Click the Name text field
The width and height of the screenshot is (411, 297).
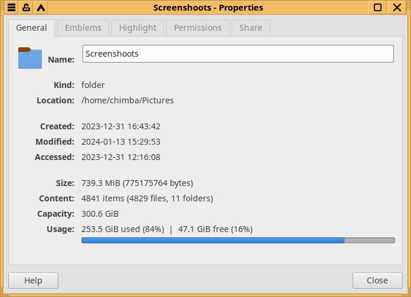point(238,54)
